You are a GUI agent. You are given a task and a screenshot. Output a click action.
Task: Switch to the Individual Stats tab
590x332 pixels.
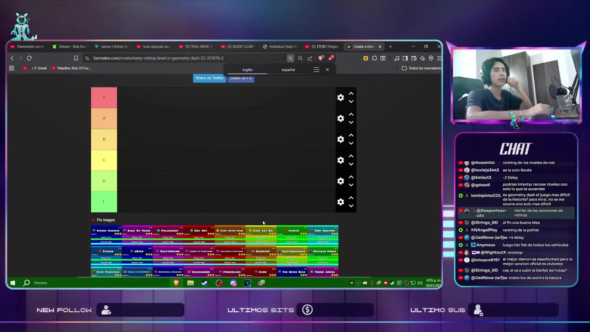coord(280,47)
